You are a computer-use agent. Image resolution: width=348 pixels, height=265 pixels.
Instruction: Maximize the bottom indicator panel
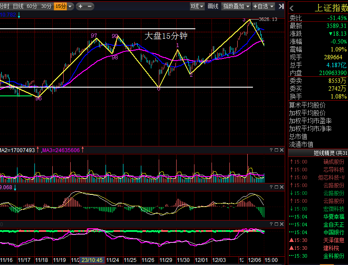276,224
